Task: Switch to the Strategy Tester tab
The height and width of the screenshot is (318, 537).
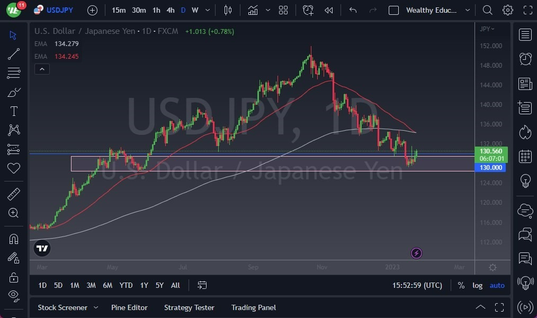Action: click(189, 307)
